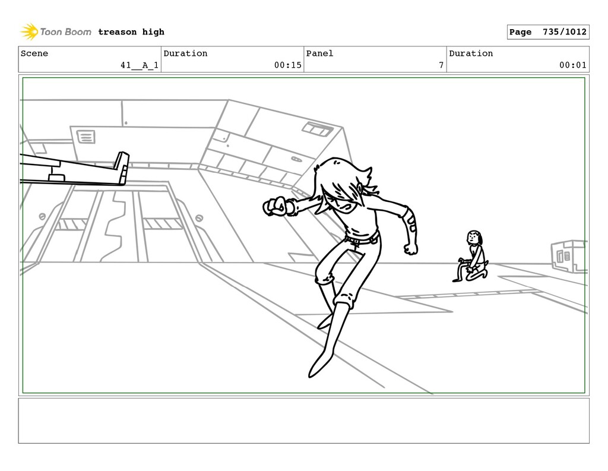Screen dimensions: 608x471
Task: Click the storyboard panel drawing of running character
Action: [303, 235]
